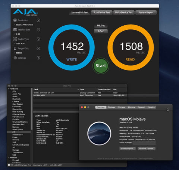Select Thunderbolt in the hardware list

(18, 153)
